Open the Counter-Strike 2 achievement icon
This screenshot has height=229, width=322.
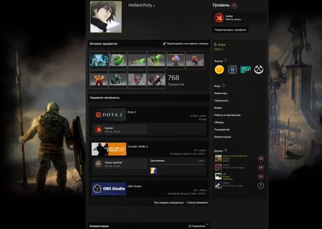click(153, 171)
